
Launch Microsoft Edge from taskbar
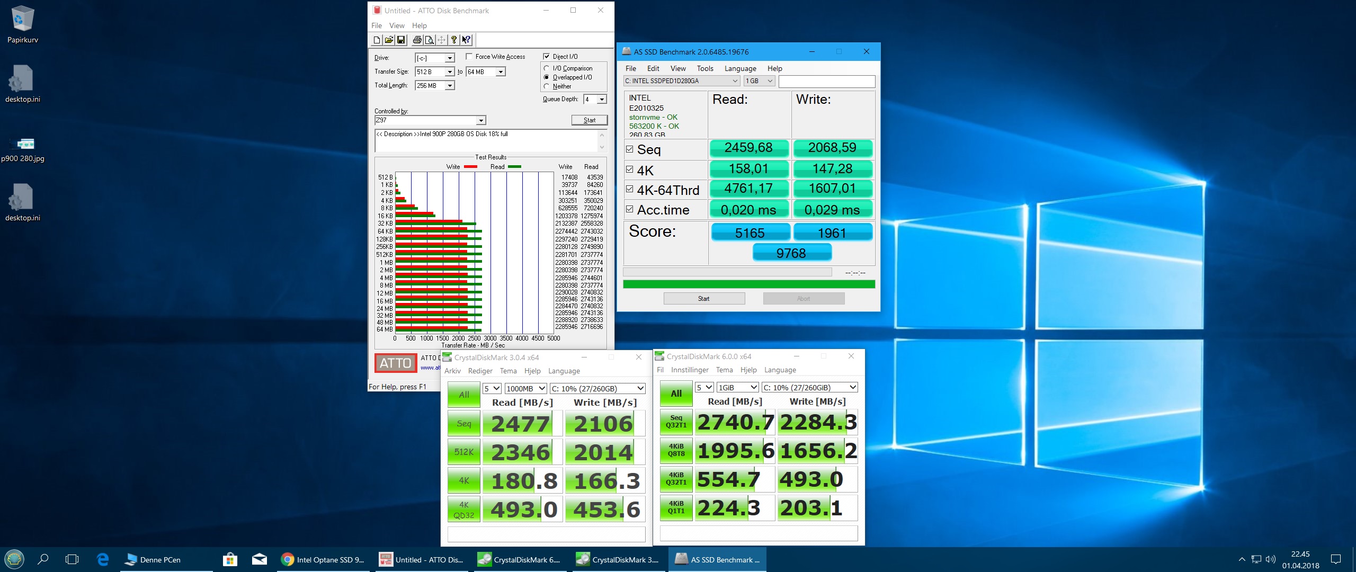(x=103, y=559)
